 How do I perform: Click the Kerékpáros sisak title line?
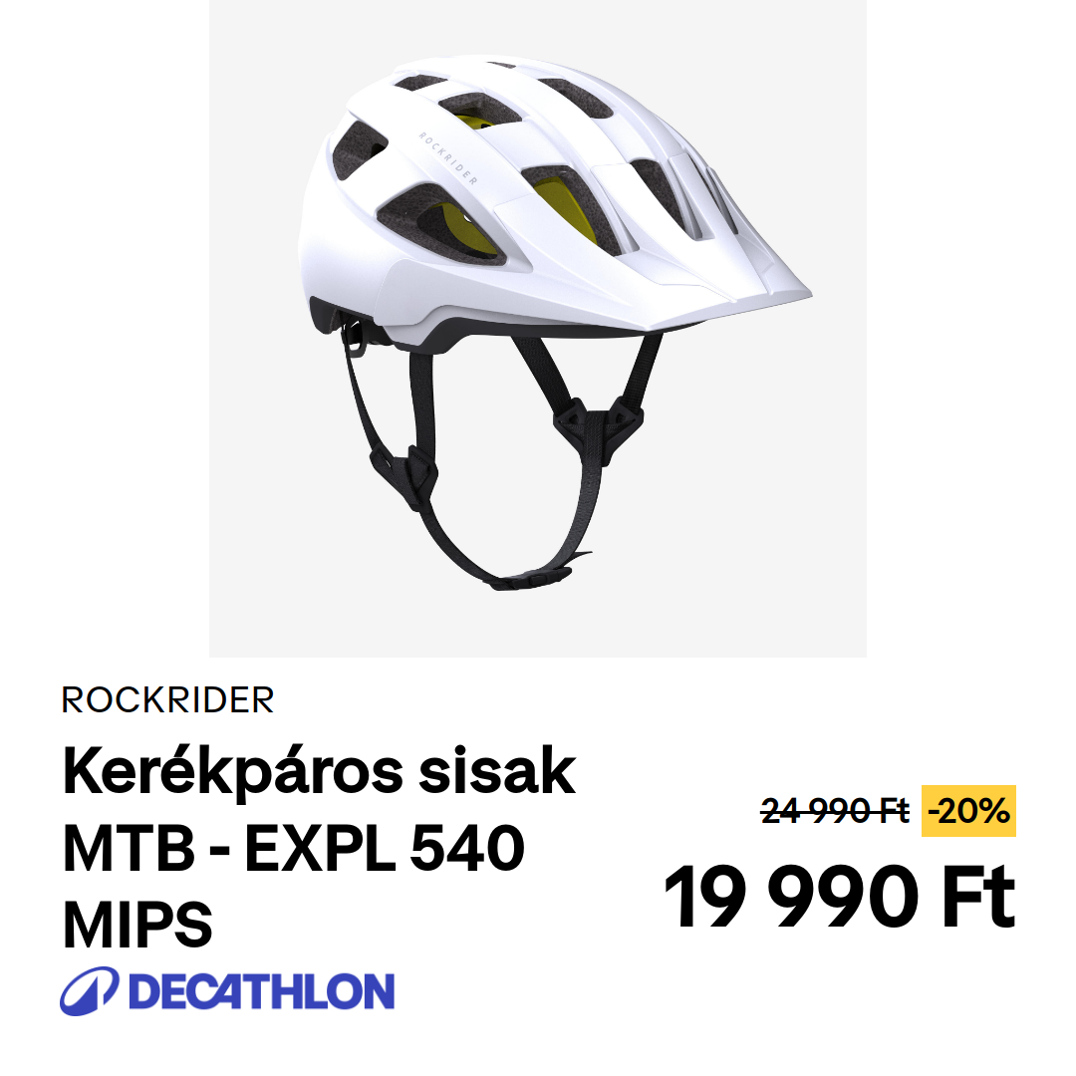pyautogui.click(x=319, y=773)
